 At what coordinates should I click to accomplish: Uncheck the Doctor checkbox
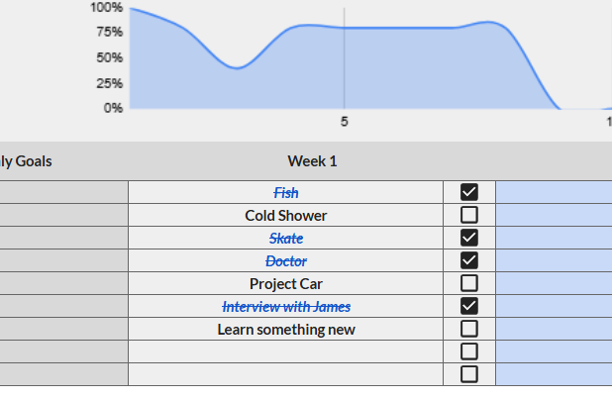pyautogui.click(x=469, y=260)
